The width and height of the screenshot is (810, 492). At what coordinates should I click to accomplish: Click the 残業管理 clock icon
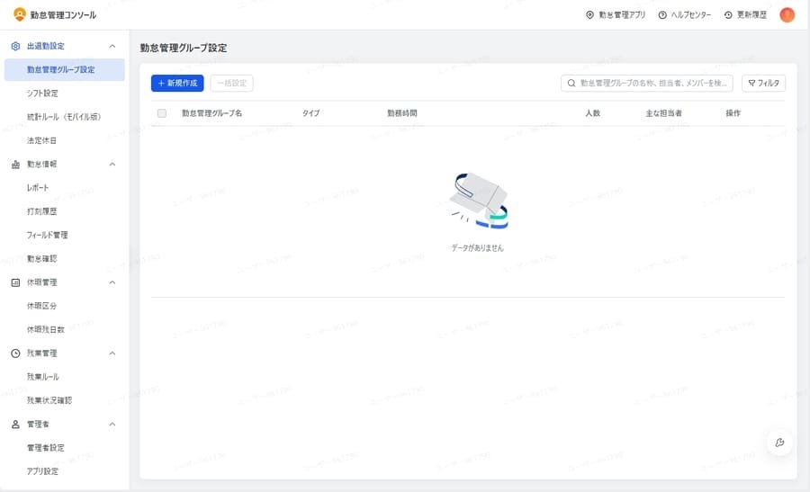tap(15, 353)
